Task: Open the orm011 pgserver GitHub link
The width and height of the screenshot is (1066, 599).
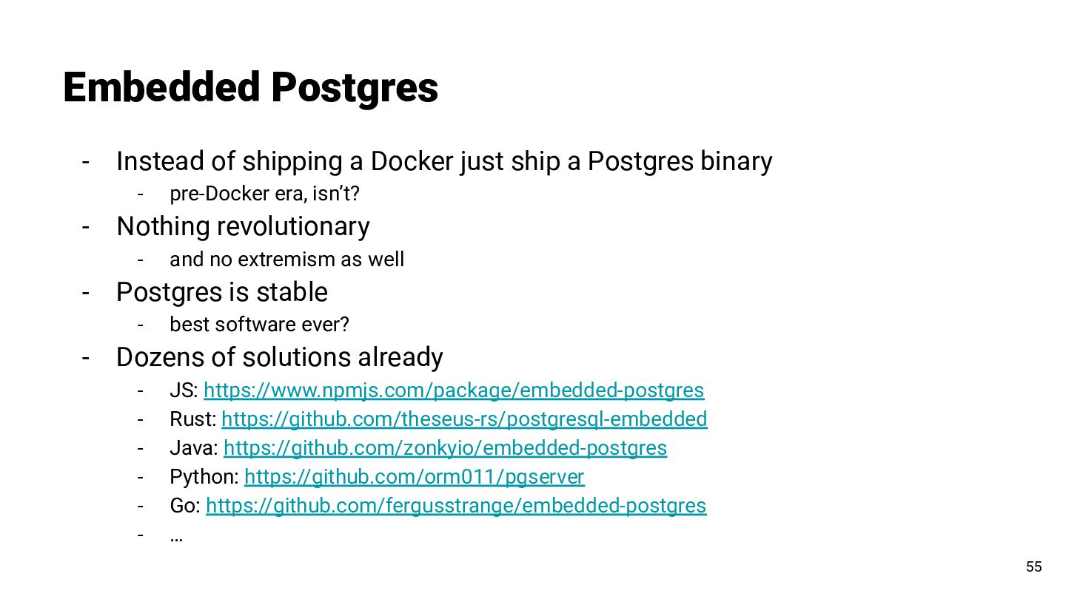Action: pos(414,477)
